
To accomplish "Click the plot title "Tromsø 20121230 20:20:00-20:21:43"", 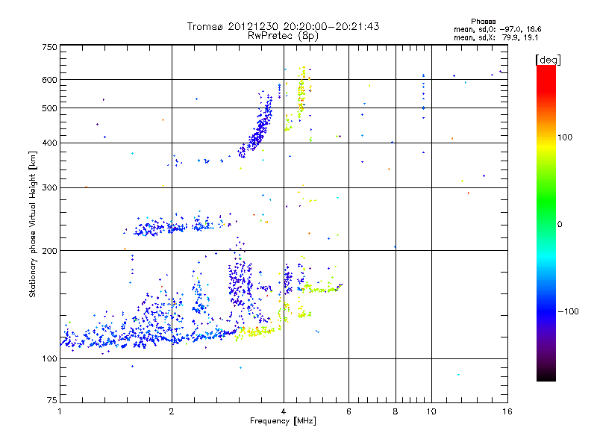I will [x=283, y=26].
